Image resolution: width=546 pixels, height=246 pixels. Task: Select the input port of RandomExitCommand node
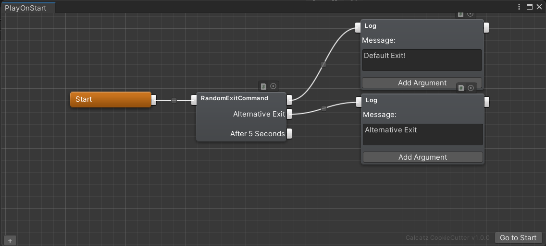click(x=194, y=100)
